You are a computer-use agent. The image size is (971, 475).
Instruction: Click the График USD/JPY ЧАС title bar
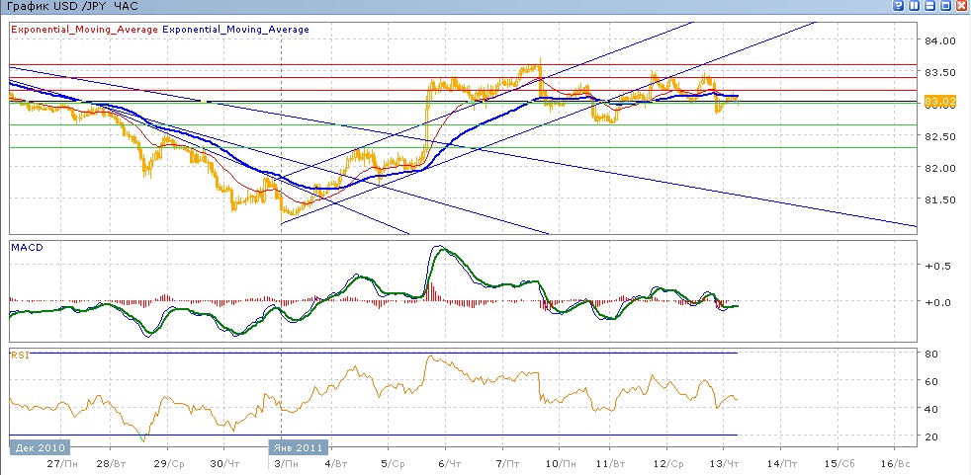pos(71,6)
